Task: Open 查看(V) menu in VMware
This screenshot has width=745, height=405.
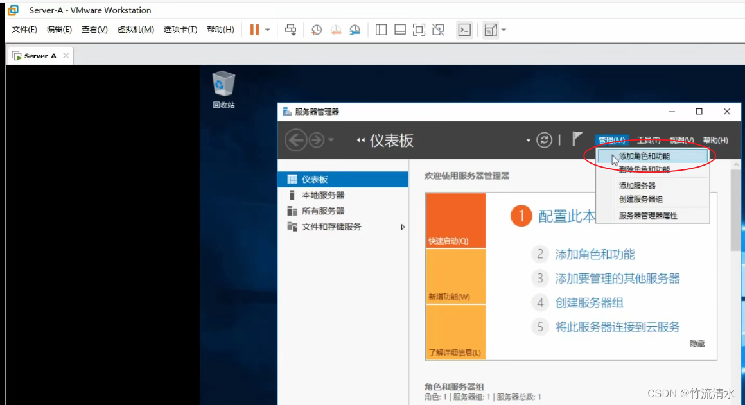Action: coord(94,30)
